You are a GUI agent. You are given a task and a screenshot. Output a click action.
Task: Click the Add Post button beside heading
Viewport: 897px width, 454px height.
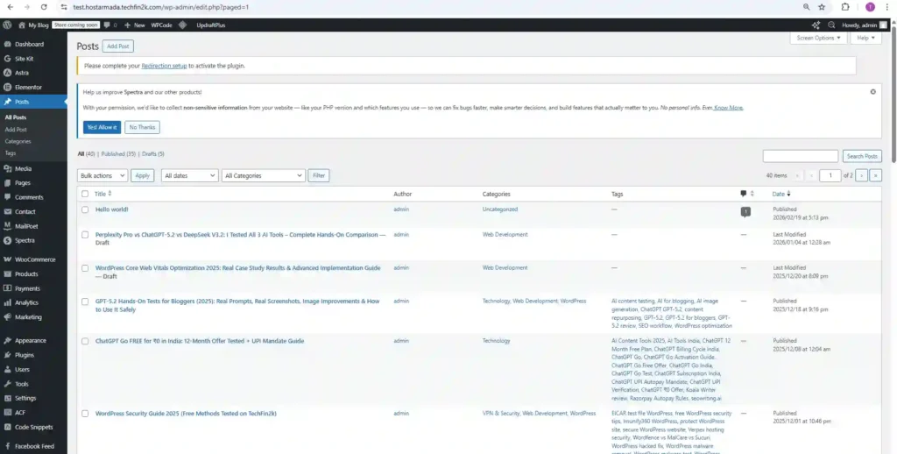[118, 46]
